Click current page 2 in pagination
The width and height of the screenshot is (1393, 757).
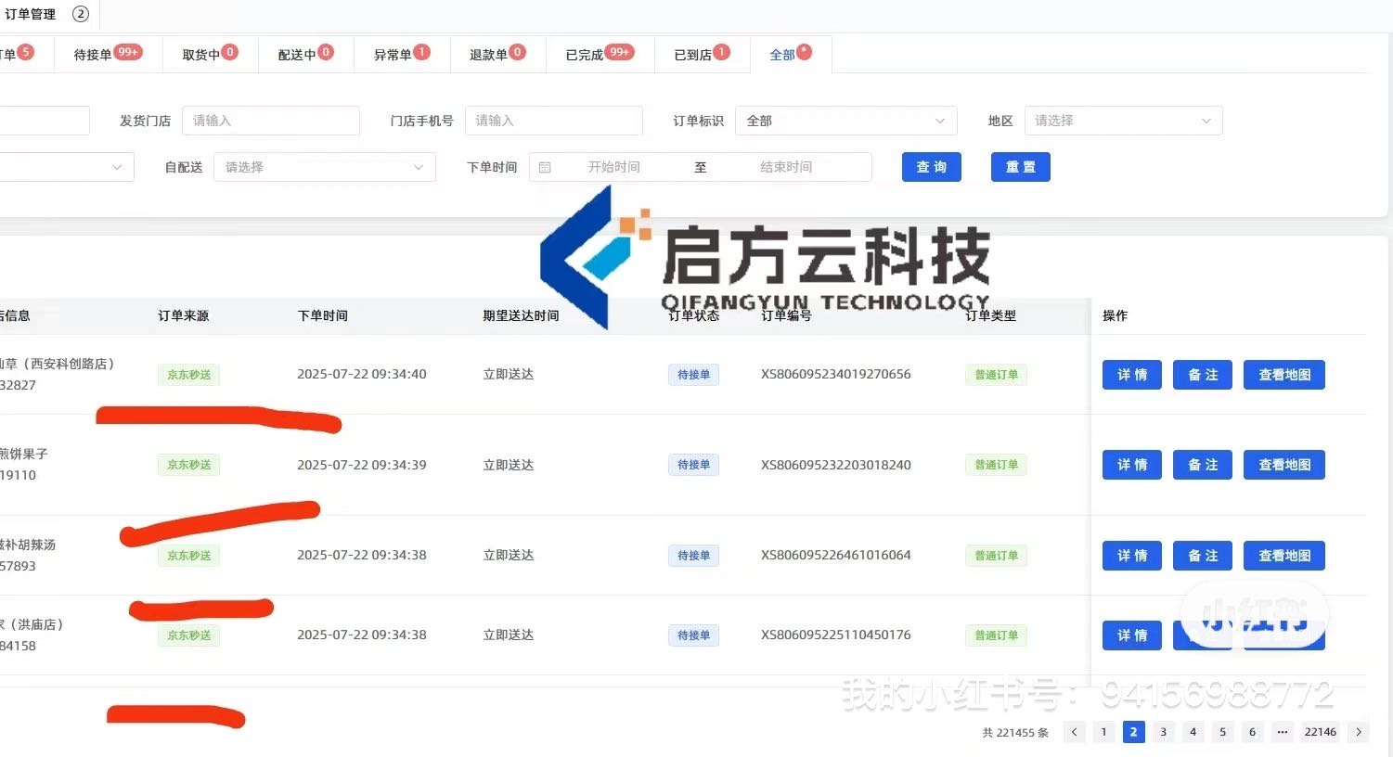[1133, 732]
